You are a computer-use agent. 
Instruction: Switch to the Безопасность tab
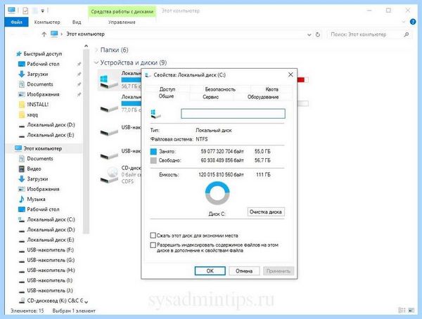(x=220, y=89)
